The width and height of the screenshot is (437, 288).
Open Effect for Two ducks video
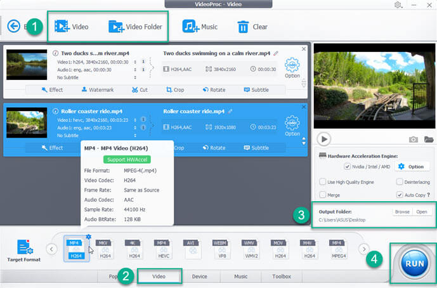(x=52, y=90)
